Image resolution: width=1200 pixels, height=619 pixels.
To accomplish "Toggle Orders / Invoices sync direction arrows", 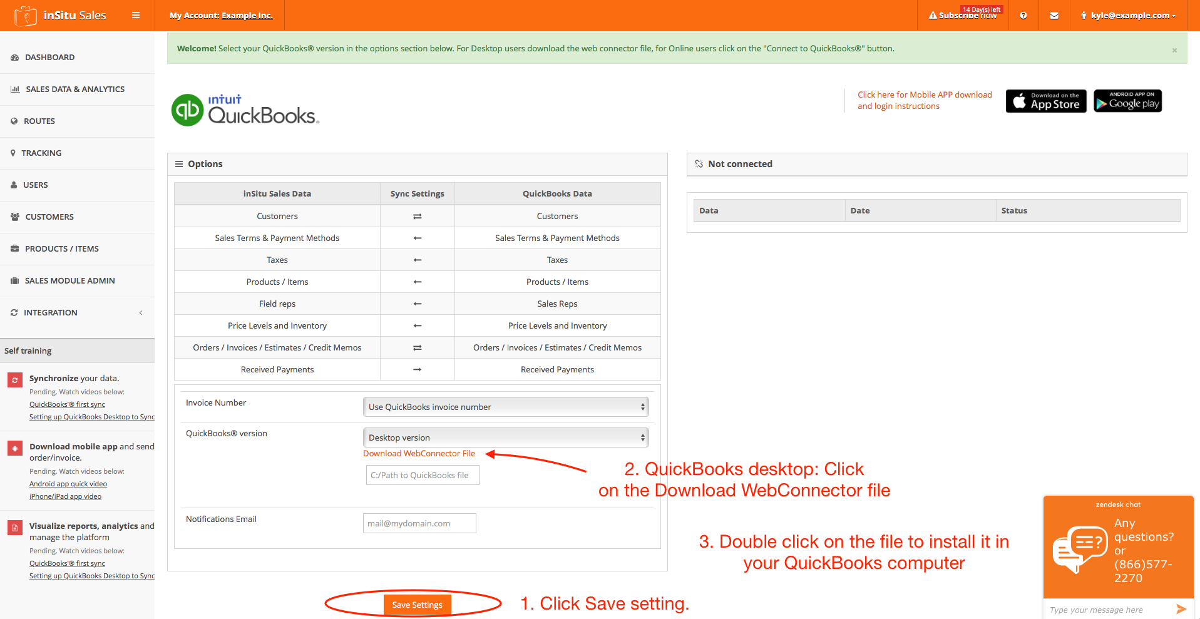I will coord(417,348).
